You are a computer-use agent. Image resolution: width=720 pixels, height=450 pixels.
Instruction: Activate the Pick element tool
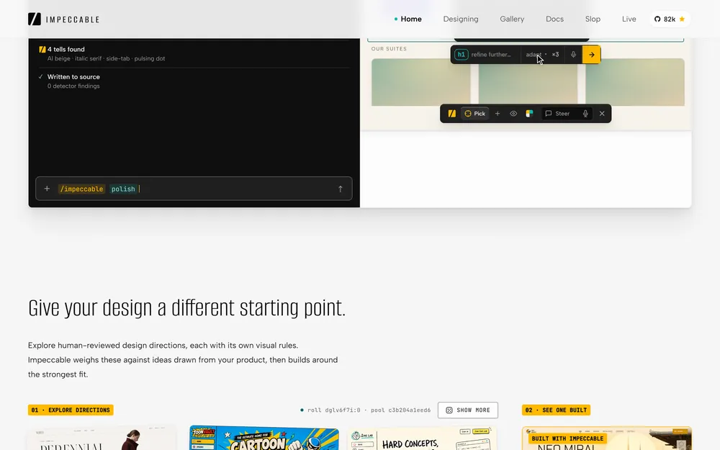click(474, 114)
